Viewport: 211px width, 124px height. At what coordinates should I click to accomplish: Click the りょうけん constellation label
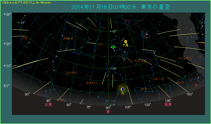[x=71, y=72]
